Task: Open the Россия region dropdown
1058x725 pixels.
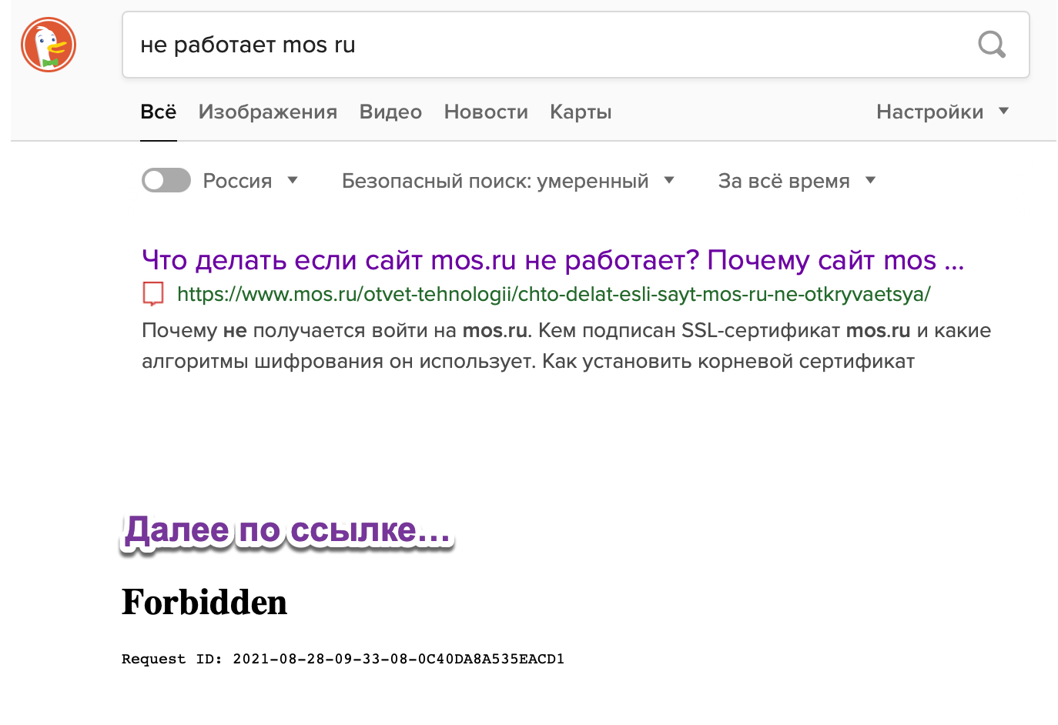Action: 250,181
